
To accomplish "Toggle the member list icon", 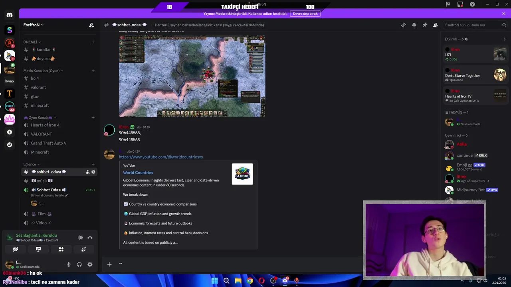I will 436,25.
